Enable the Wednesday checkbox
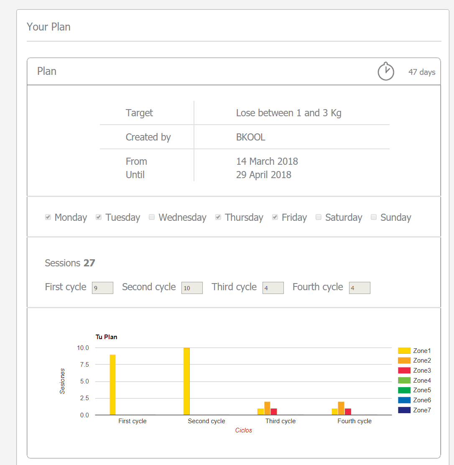 pyautogui.click(x=152, y=217)
